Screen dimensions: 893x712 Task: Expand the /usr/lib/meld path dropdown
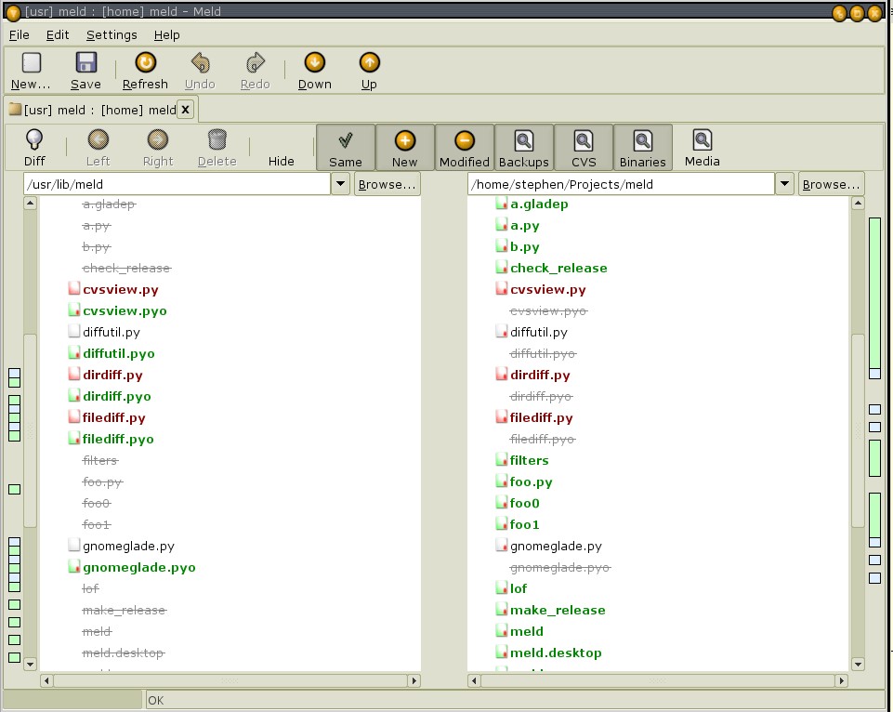tap(342, 184)
